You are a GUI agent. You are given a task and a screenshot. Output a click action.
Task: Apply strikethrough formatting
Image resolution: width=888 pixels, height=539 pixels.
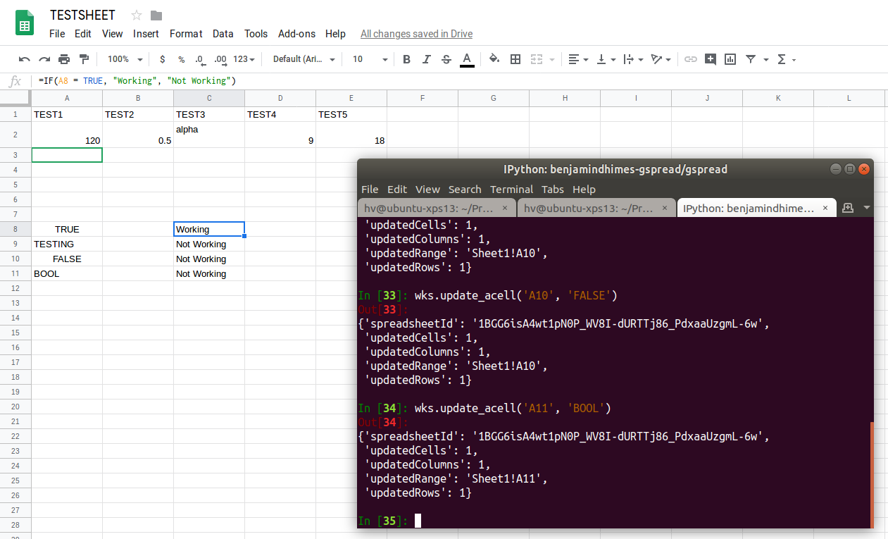(446, 59)
